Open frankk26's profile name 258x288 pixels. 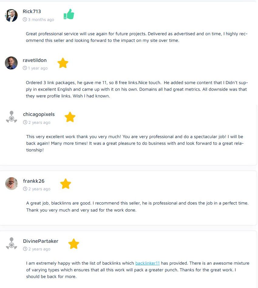[x=34, y=181]
